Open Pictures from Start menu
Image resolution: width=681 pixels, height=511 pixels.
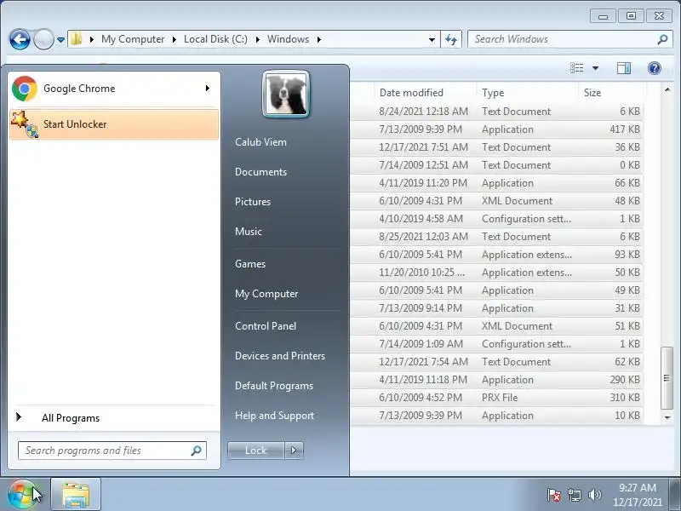pos(252,202)
